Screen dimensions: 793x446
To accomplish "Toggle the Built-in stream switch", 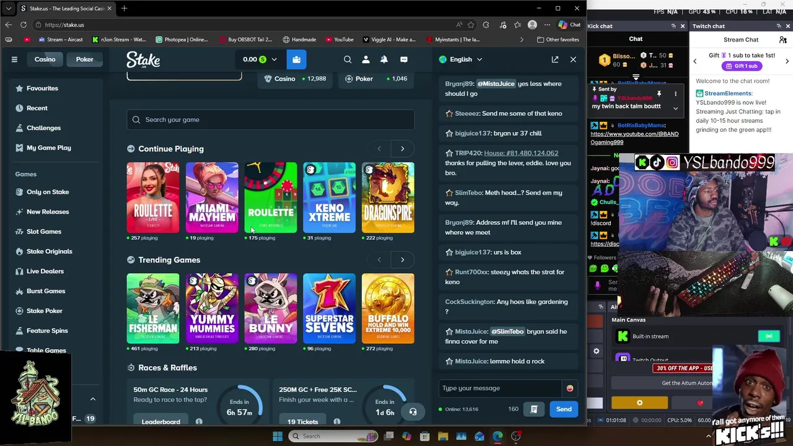I will 769,336.
